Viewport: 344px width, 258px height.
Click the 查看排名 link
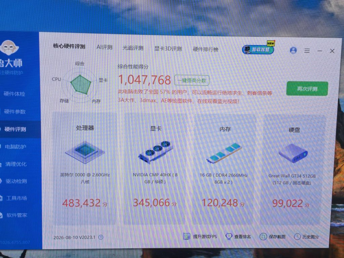coord(243,237)
